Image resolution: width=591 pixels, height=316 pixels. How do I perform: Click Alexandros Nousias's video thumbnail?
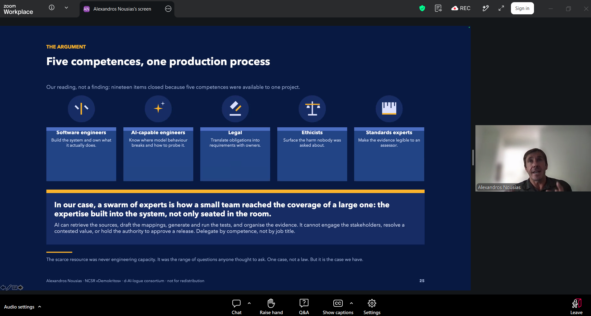[533, 158]
